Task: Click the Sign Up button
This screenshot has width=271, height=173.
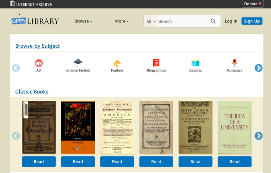Action: pyautogui.click(x=252, y=21)
